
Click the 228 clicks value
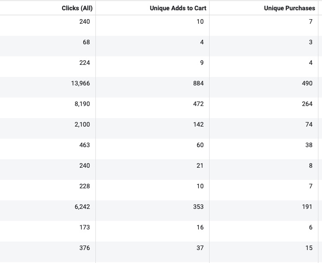pos(85,186)
